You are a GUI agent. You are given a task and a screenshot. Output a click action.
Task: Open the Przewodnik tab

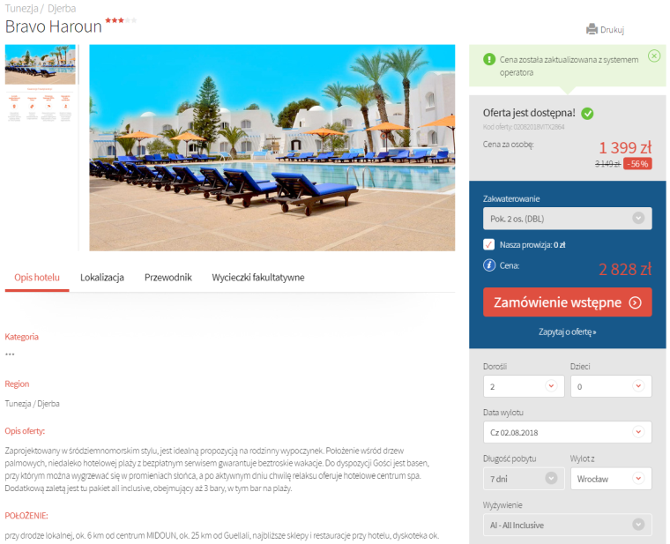[x=167, y=278]
